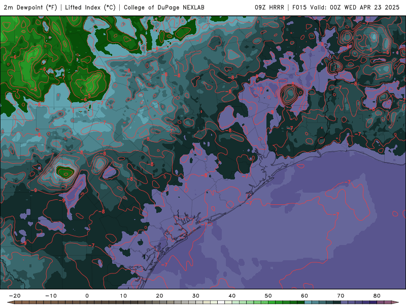The width and height of the screenshot is (406, 305).
Task: Click the -10 label on the color scale
Action: pyautogui.click(x=51, y=296)
